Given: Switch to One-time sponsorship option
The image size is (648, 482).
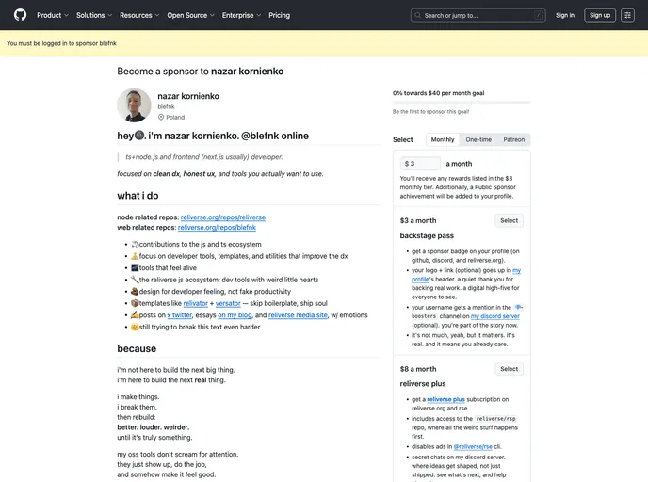Looking at the screenshot, I should coord(478,139).
